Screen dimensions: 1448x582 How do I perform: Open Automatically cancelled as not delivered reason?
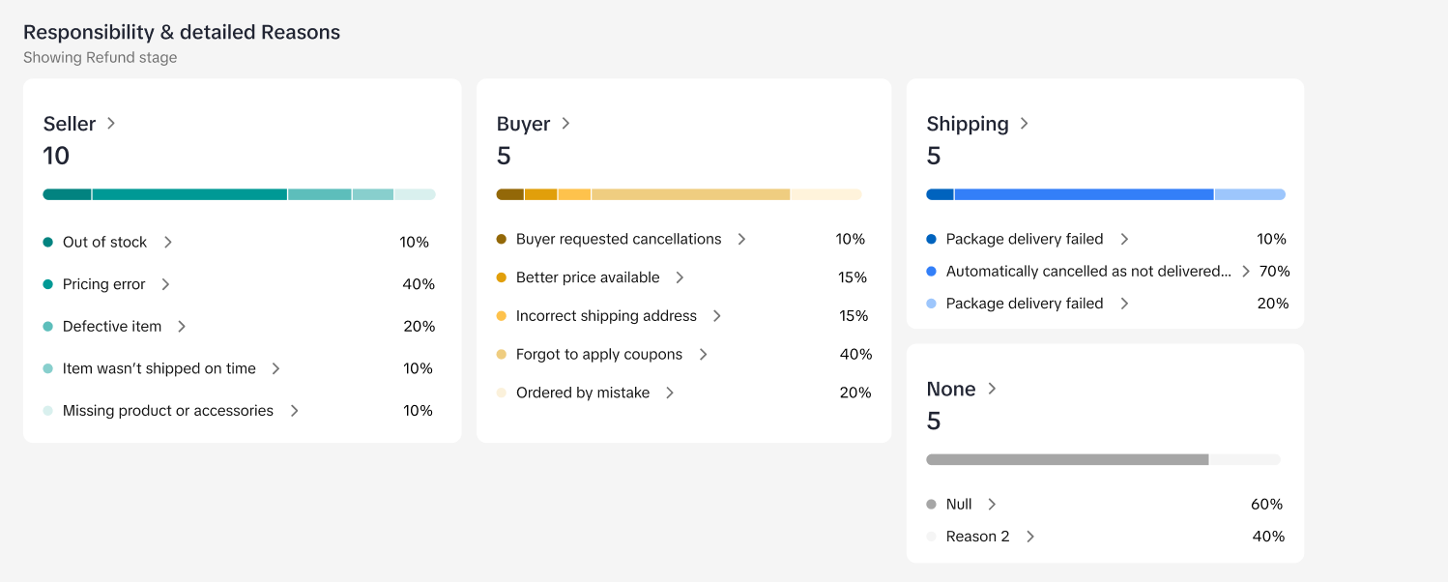coord(1088,272)
